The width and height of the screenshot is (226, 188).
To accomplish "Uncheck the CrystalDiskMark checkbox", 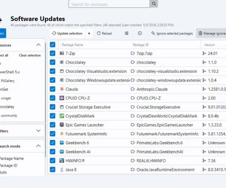I will pos(52,116).
